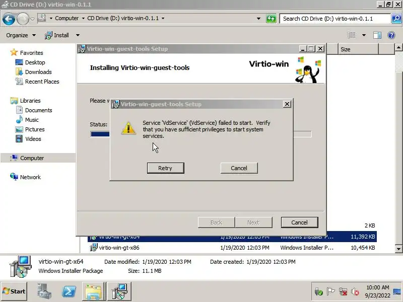The image size is (403, 302).
Task: Go back in Explorer navigation
Action: 9,19
